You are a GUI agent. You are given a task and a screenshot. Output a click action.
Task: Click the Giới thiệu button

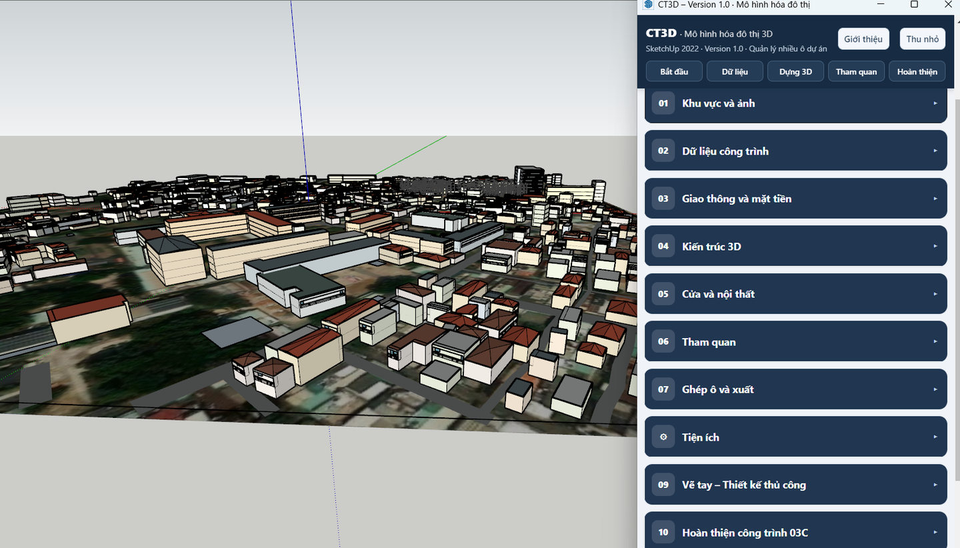pos(863,39)
